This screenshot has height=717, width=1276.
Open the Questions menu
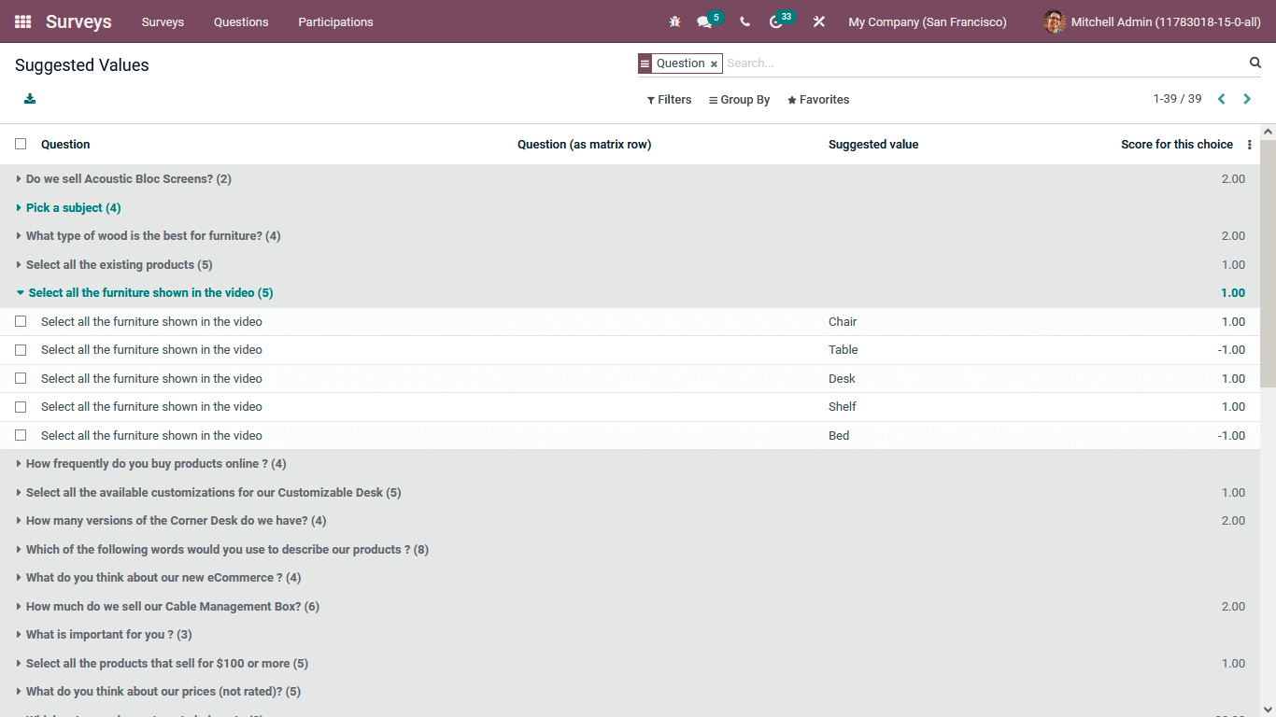(x=241, y=21)
